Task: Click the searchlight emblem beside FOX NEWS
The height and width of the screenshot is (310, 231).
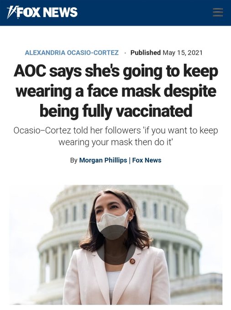Action: click(12, 12)
